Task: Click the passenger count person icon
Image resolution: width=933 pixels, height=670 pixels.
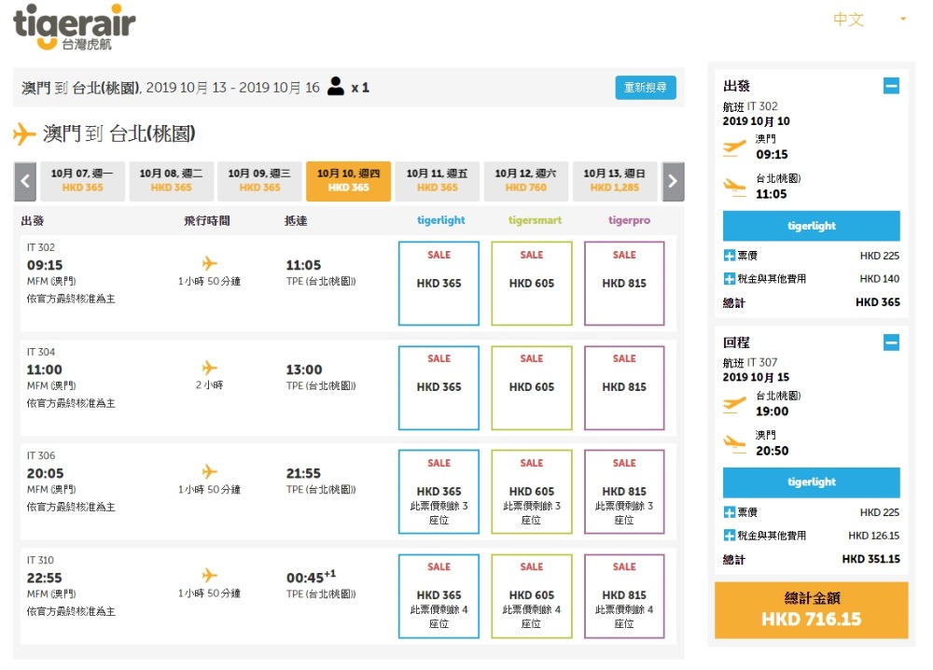Action: click(336, 87)
